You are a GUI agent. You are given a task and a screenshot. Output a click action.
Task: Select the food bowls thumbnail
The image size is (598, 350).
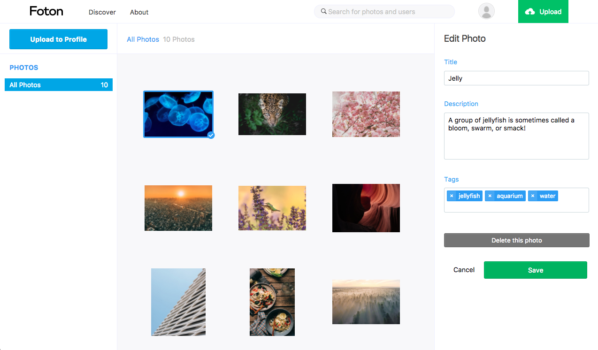click(x=272, y=302)
